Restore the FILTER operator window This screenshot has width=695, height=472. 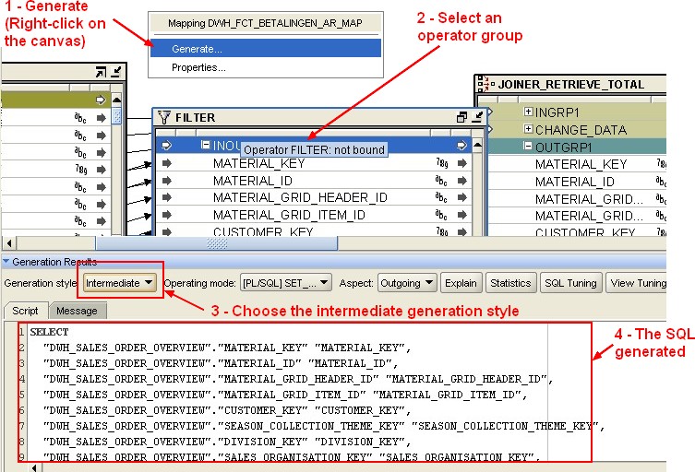tap(461, 117)
